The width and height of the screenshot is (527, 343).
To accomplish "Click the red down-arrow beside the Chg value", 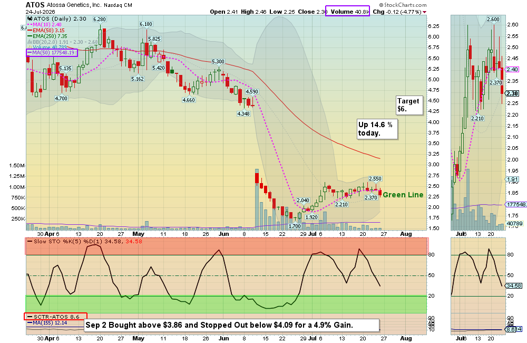I will (424, 12).
